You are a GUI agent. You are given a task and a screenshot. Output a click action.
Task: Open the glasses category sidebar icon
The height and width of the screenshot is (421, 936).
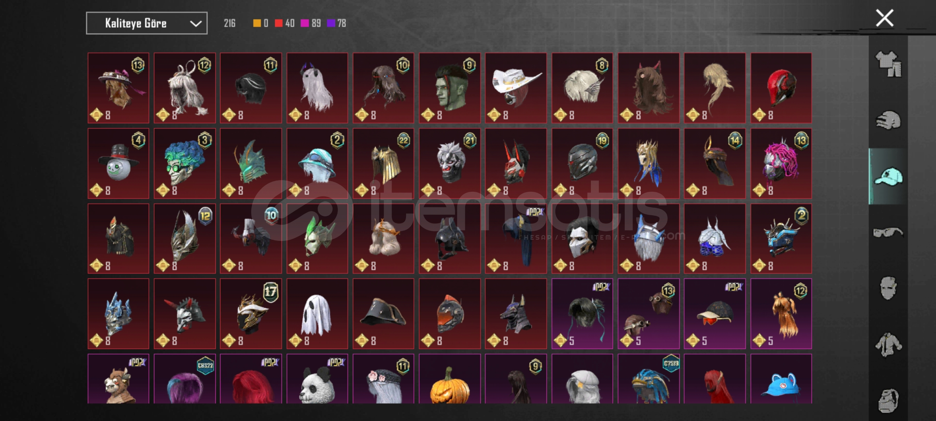888,232
